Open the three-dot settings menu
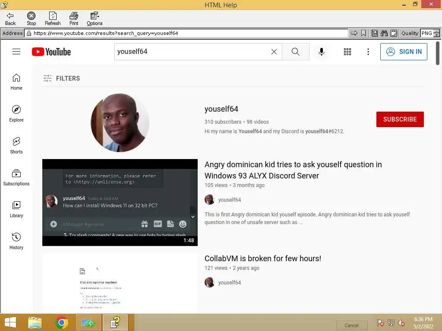Viewport: 442px width, 331px height. tap(368, 52)
